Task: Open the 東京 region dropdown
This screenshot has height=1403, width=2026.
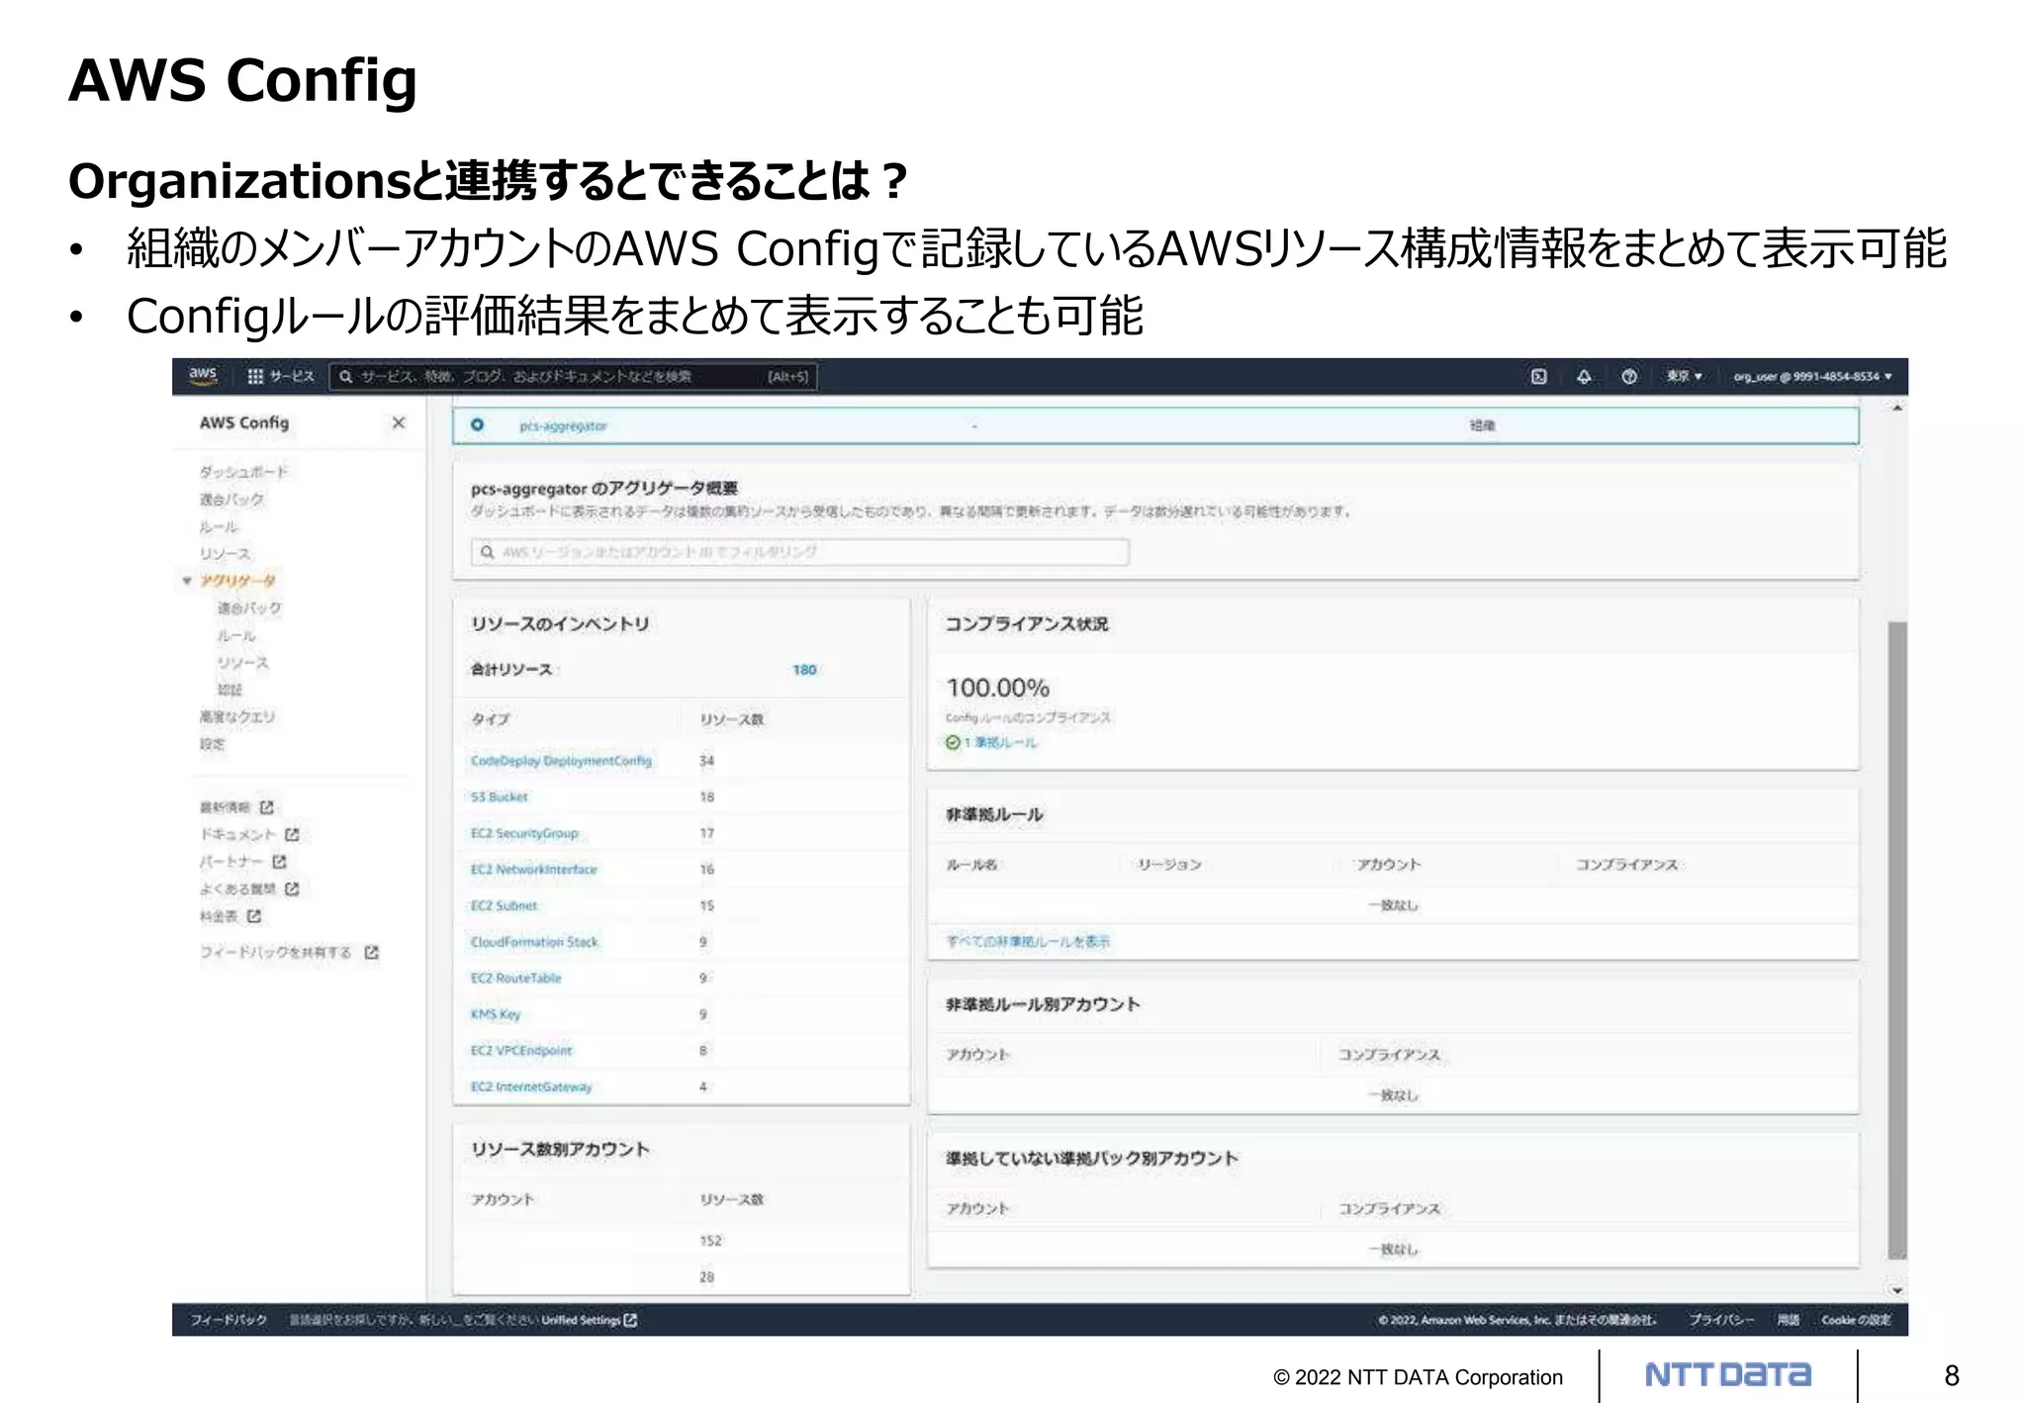Action: pos(1685,376)
